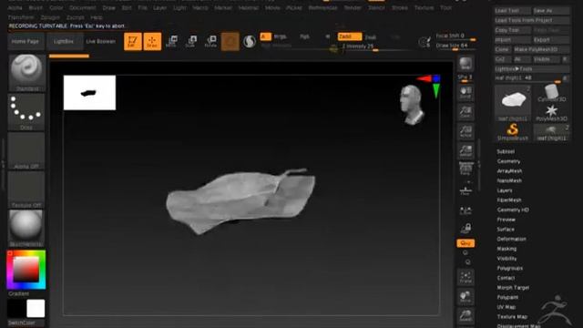
Task: Click the Actual size icon
Action: click(x=465, y=131)
